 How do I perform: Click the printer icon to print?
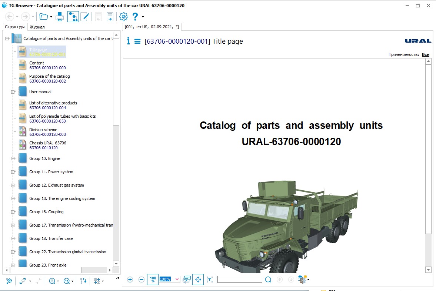(60, 17)
